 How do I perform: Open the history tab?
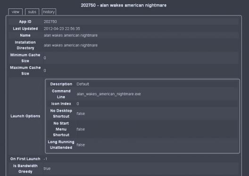point(49,12)
